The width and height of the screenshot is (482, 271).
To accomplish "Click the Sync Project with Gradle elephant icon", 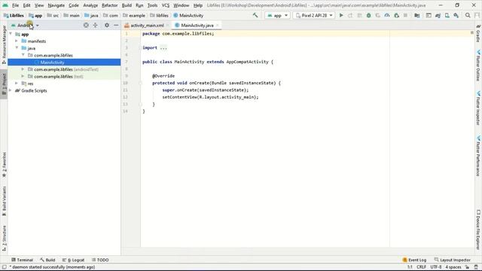I will pos(438,15).
